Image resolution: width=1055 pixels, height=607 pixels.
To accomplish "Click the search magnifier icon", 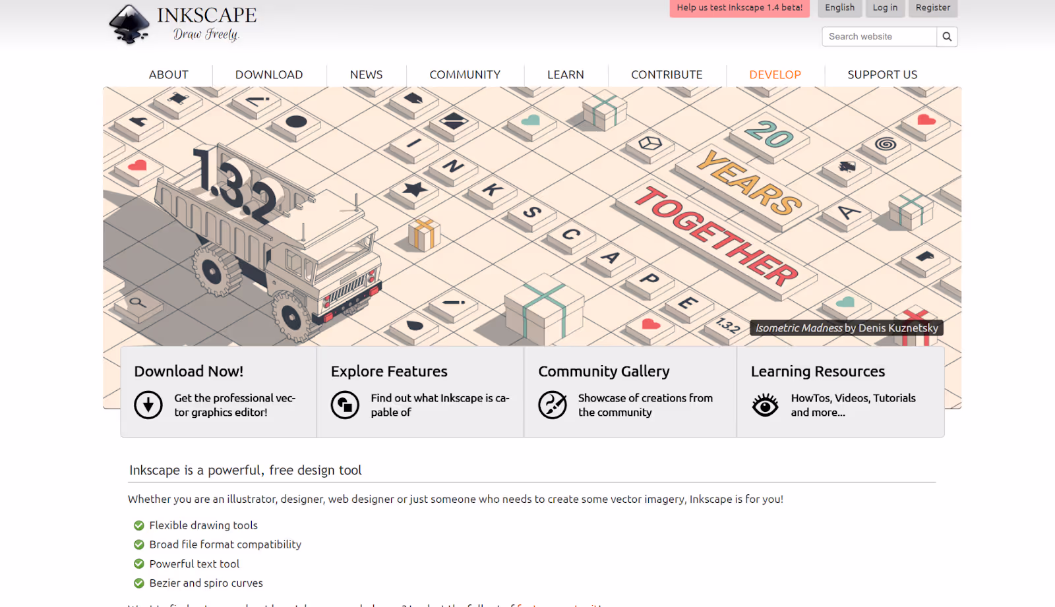I will (946, 36).
